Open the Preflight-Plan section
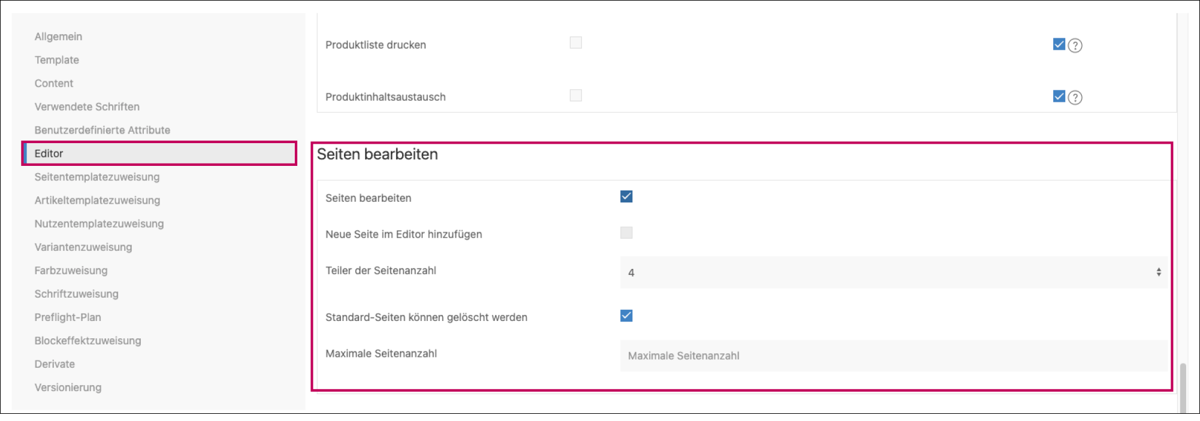Image resolution: width=1200 pixels, height=421 pixels. pos(68,317)
